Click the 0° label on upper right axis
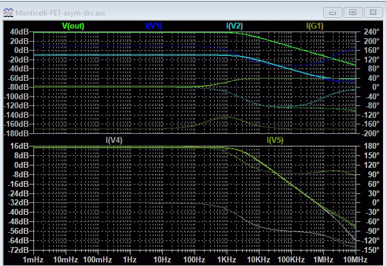Image resolution: width=386 pixels, height=266 pixels. (x=376, y=87)
